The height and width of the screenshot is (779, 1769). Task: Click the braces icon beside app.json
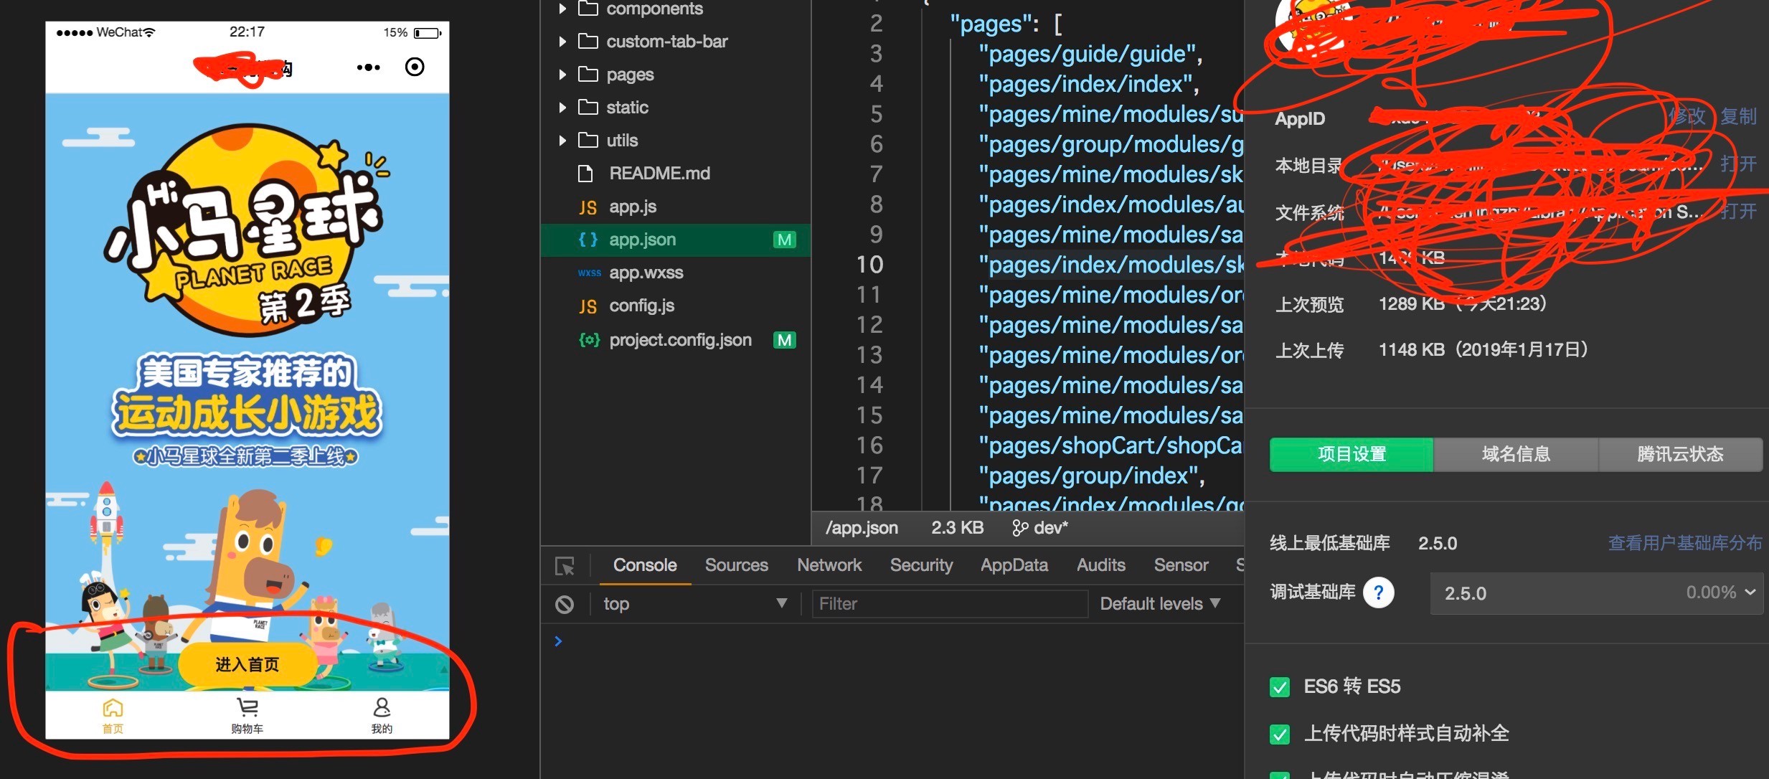tap(588, 240)
